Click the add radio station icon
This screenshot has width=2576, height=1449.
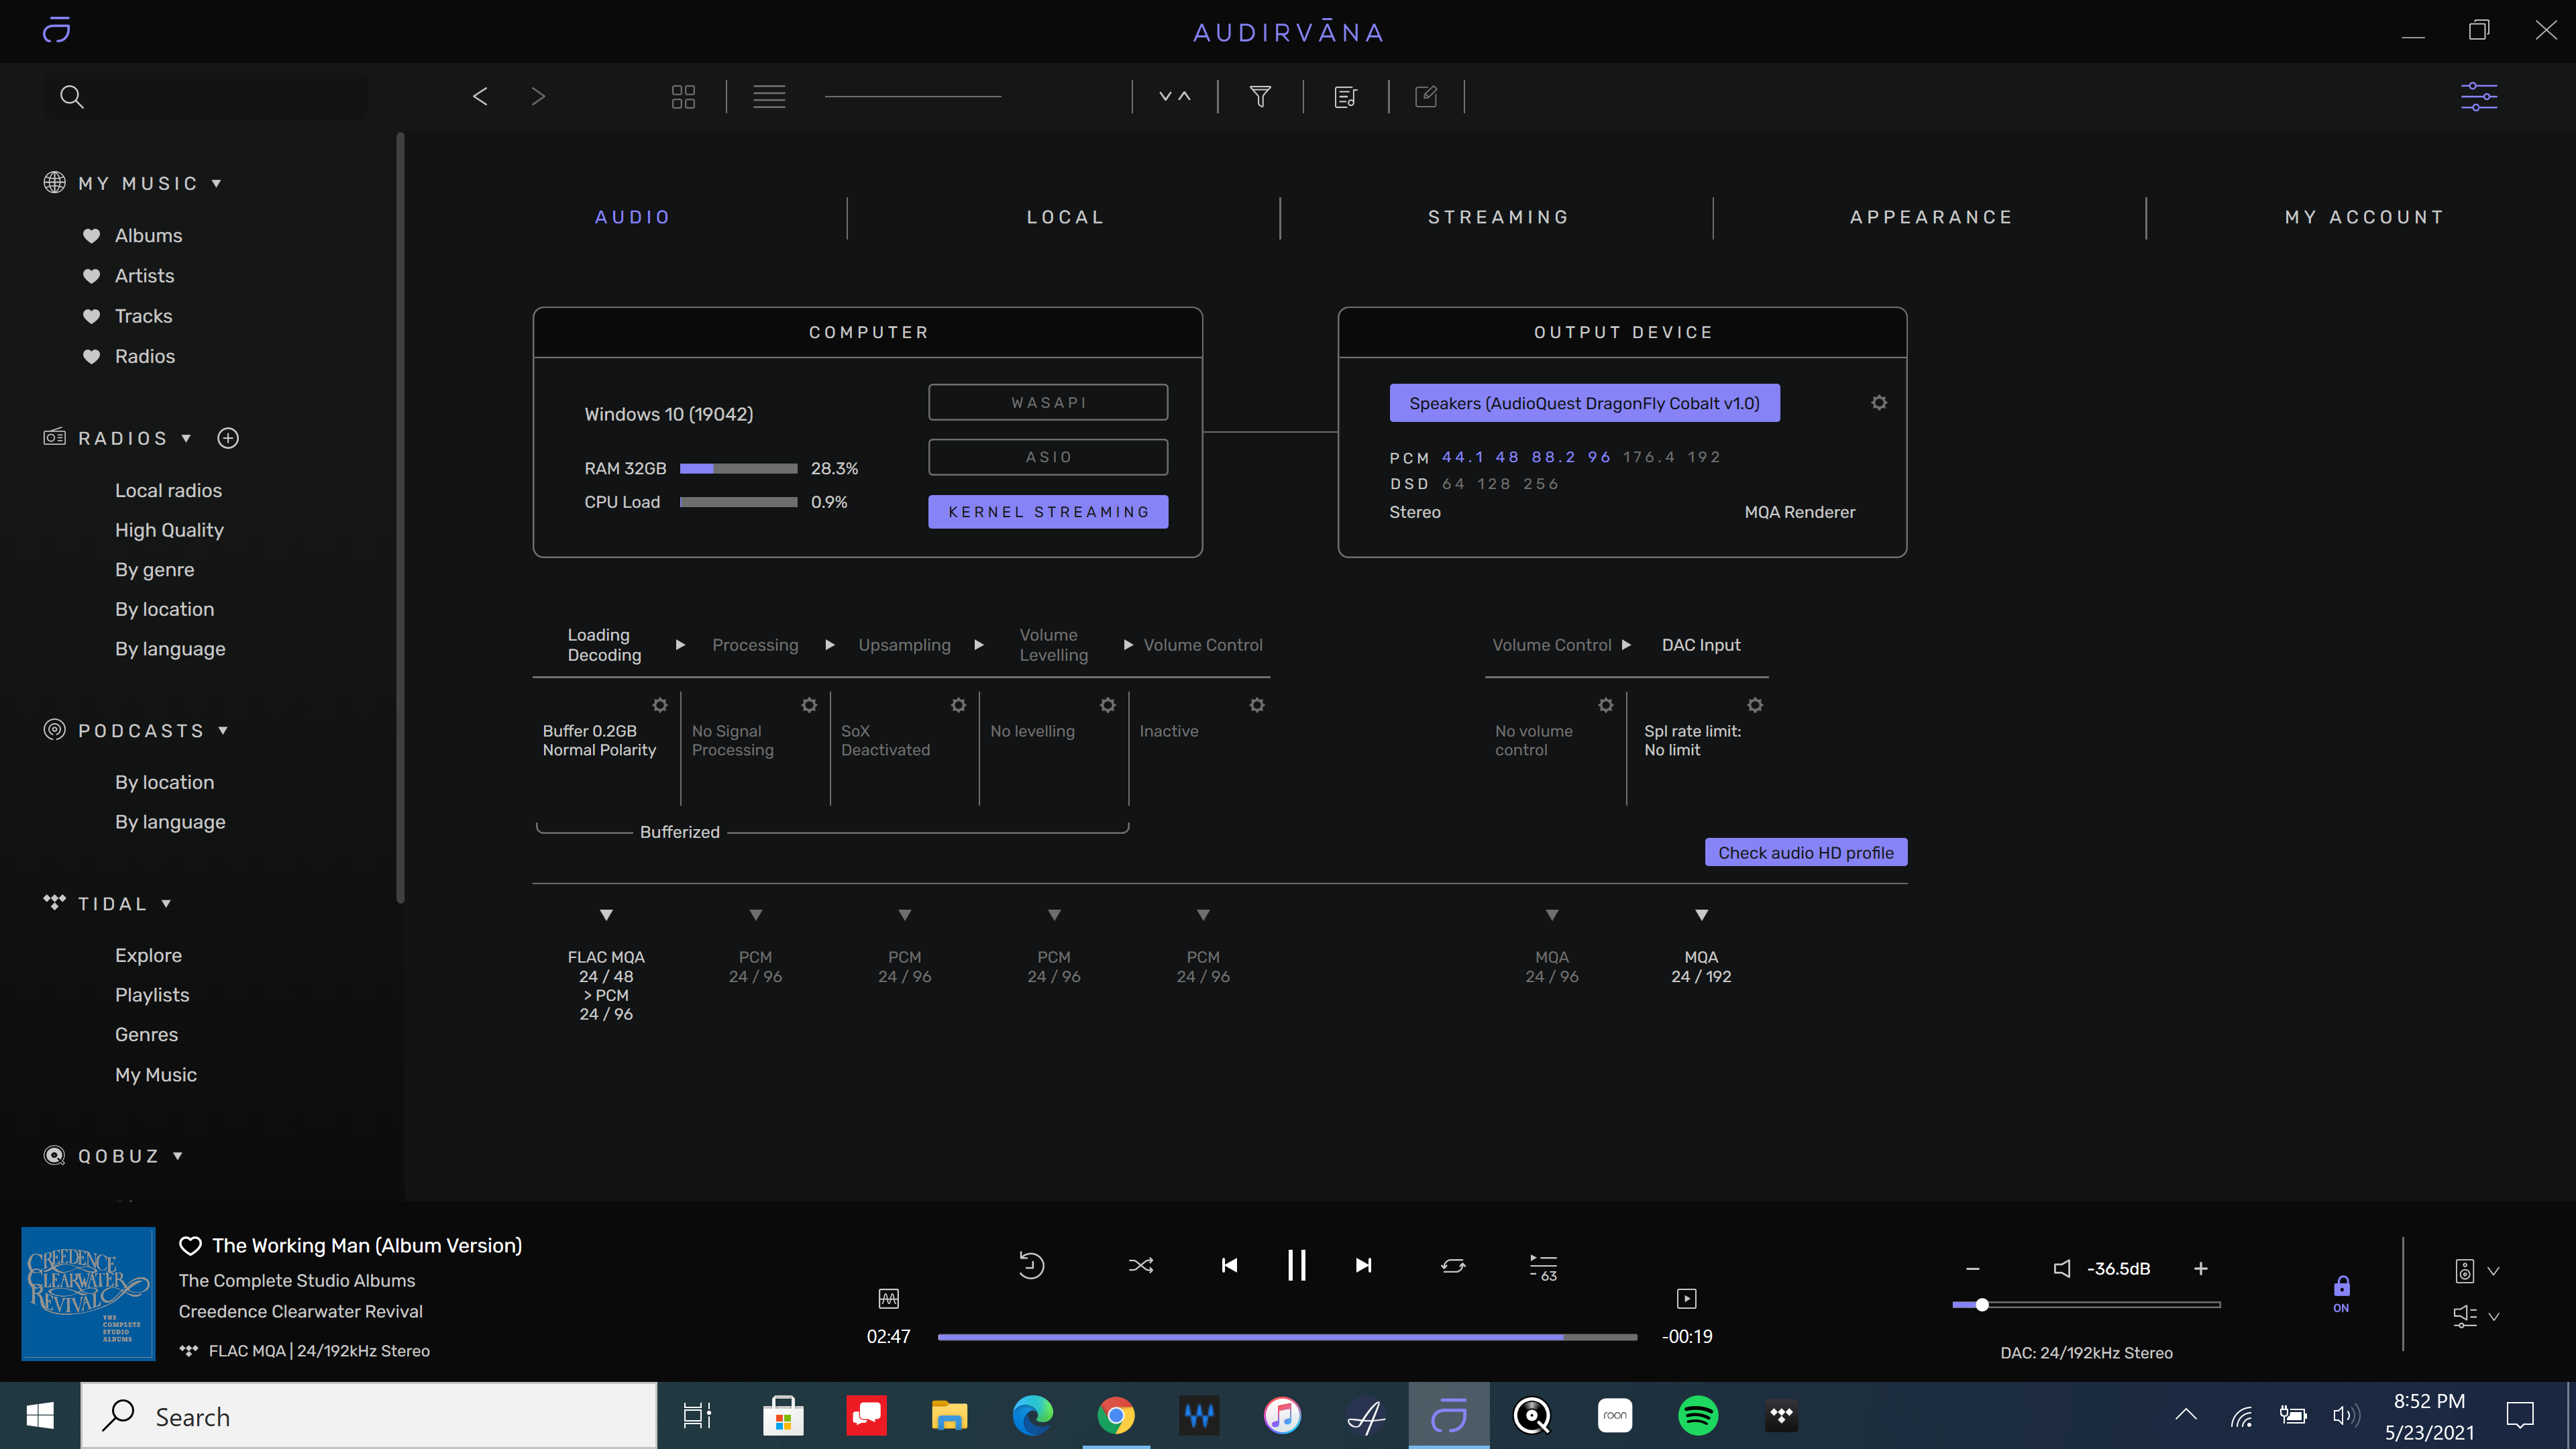tap(227, 437)
